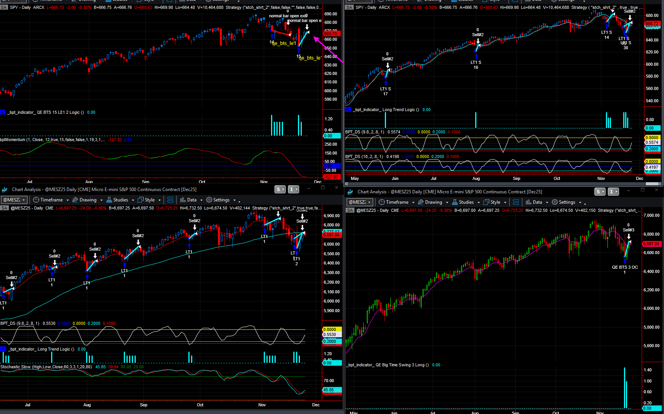
Task: Open the Data menu in bottom-left chart toolbar
Action: coord(191,200)
